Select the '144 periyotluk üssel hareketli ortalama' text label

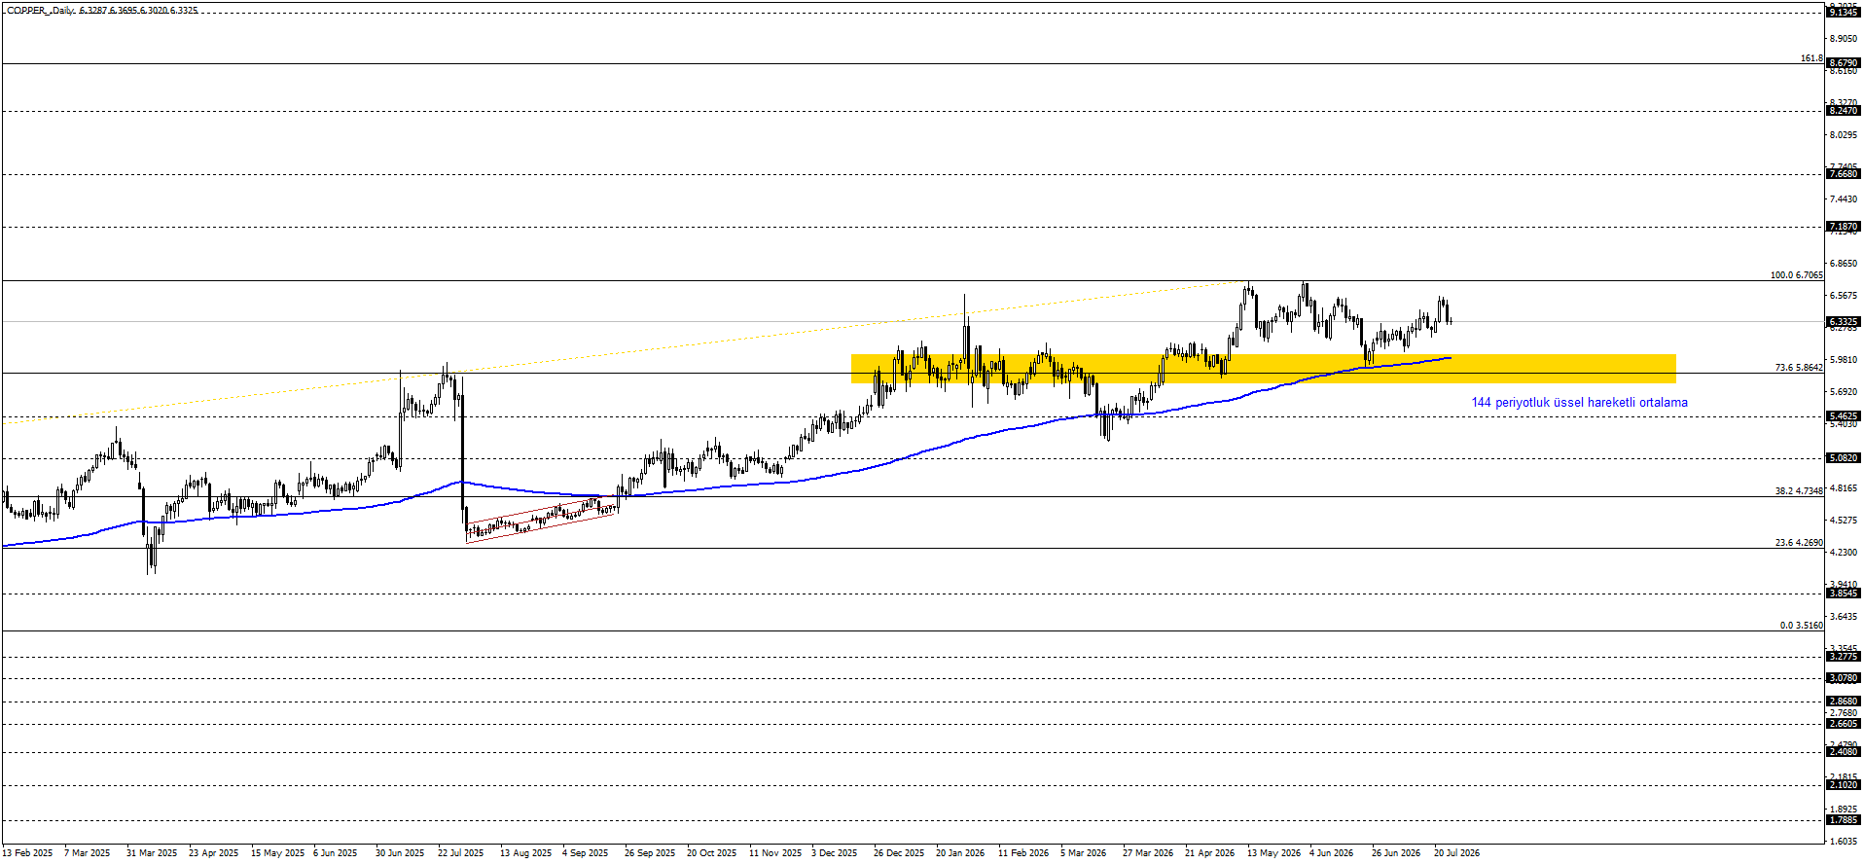click(x=1579, y=403)
